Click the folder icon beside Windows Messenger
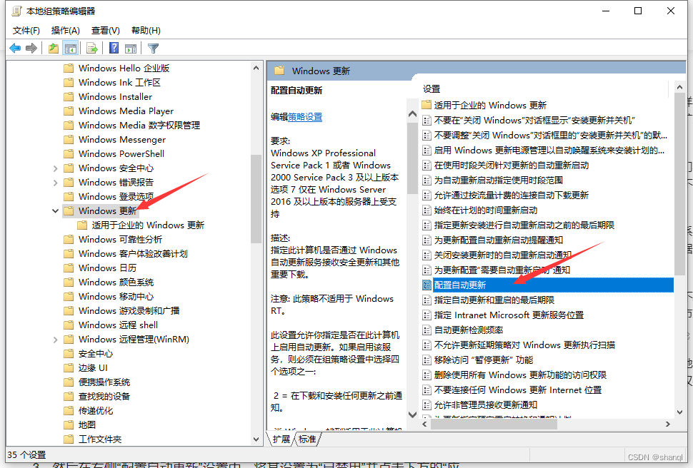 point(69,140)
